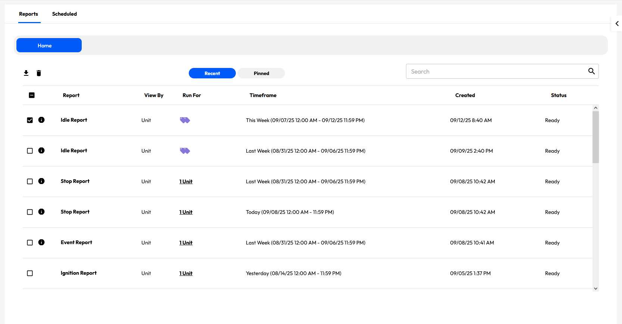Viewport: 622px width, 324px height.
Task: Check the Idle Report created 09/09/25 checkbox
Action: (30, 151)
